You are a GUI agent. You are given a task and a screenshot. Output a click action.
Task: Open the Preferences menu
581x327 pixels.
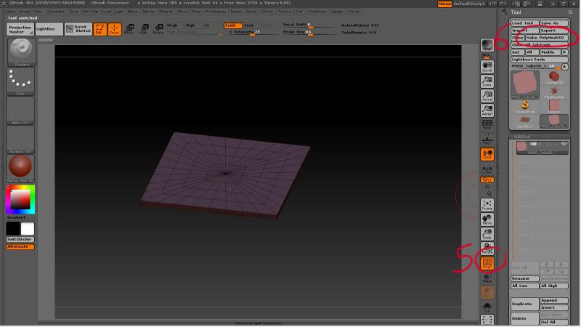click(x=216, y=12)
